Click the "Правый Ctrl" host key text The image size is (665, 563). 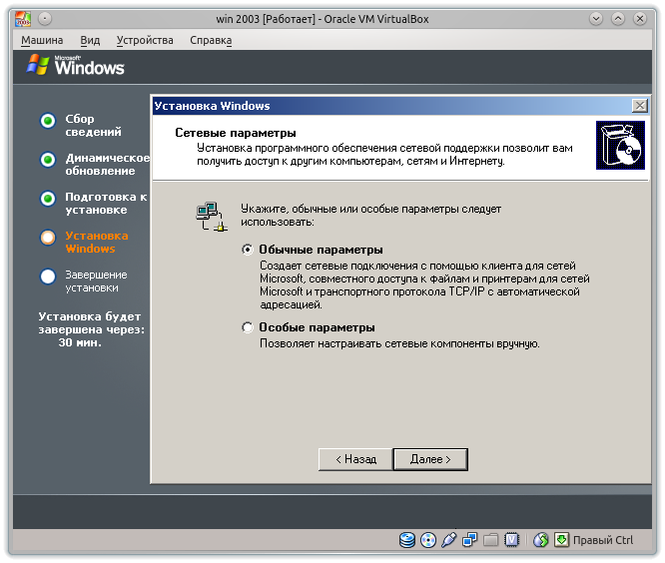pyautogui.click(x=603, y=540)
